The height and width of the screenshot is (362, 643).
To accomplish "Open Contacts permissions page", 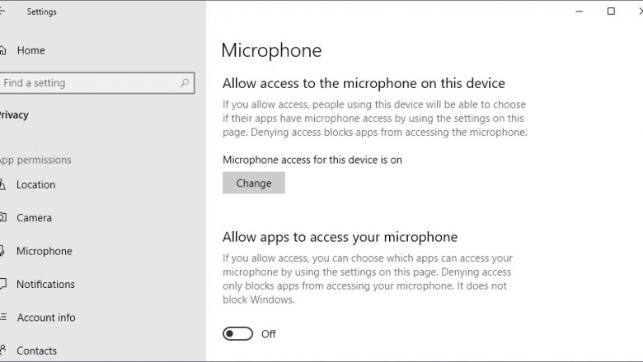I will pos(37,350).
